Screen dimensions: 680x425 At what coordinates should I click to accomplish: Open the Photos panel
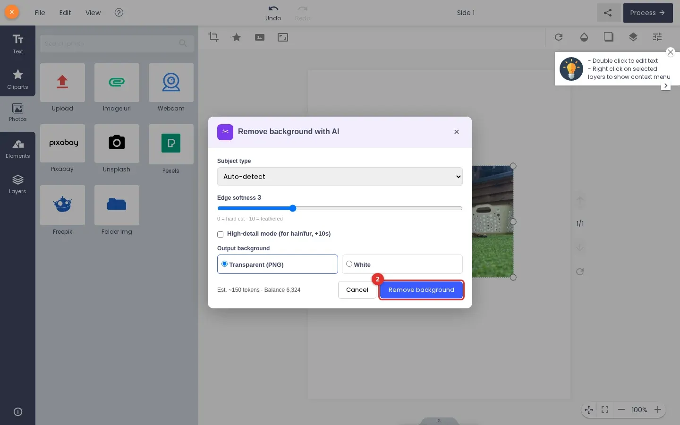[x=17, y=113]
